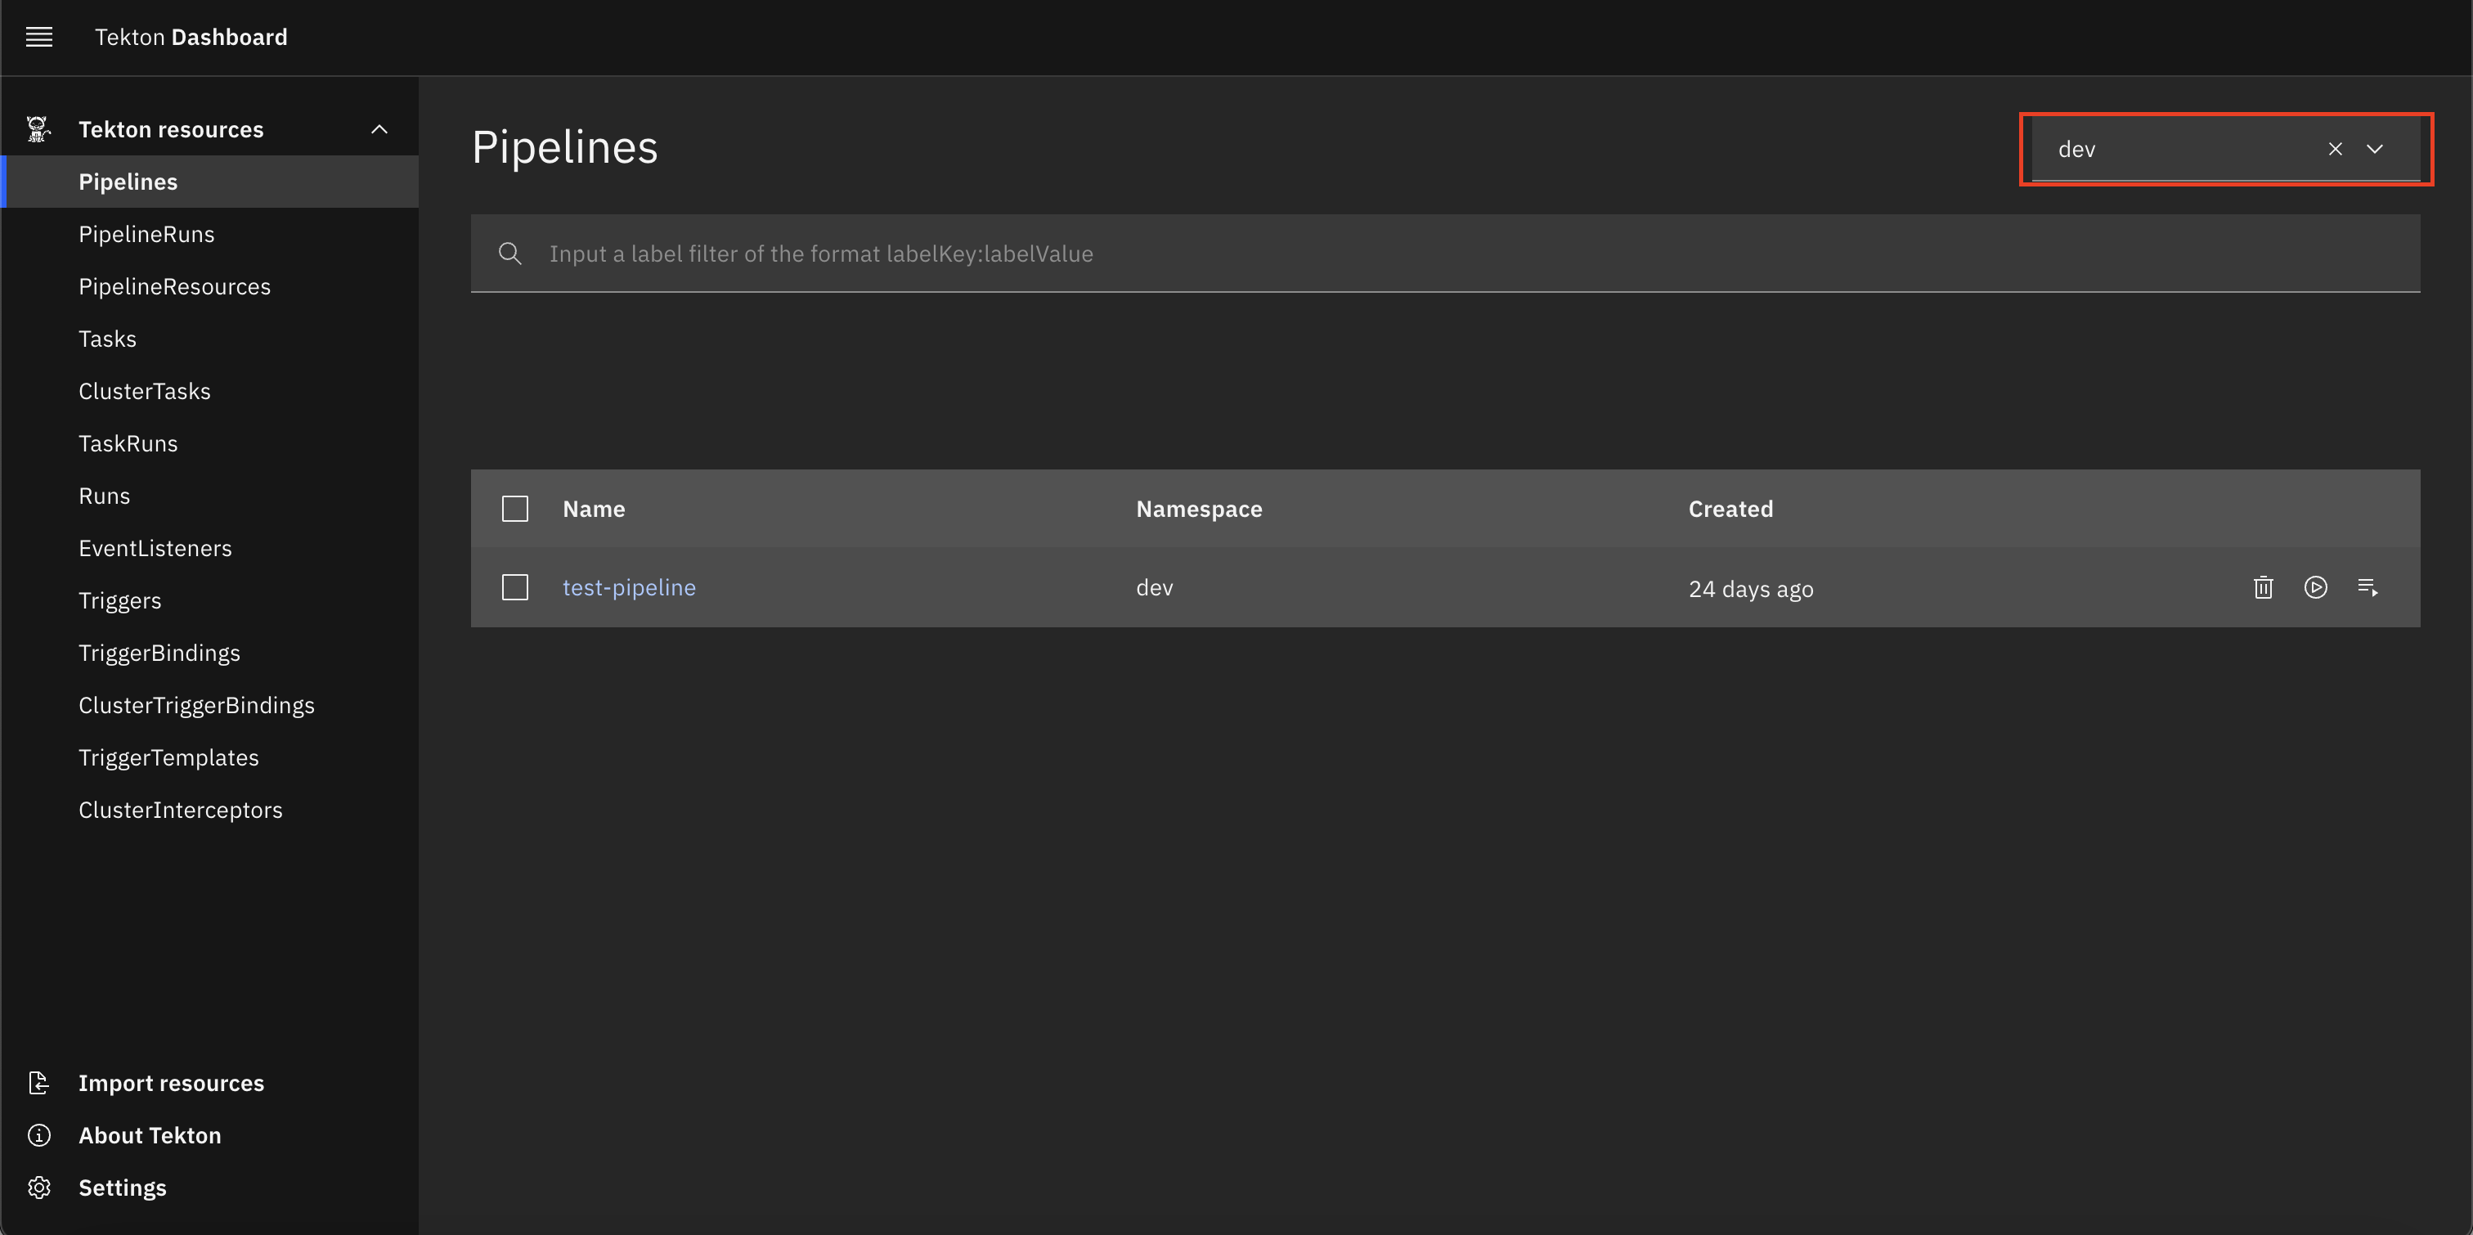Check the test-pipeline row checkbox
This screenshot has width=2473, height=1235.
click(515, 588)
